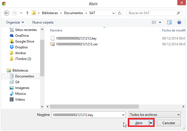
Task: Select the .cer certificate file
Action: [x=76, y=44]
